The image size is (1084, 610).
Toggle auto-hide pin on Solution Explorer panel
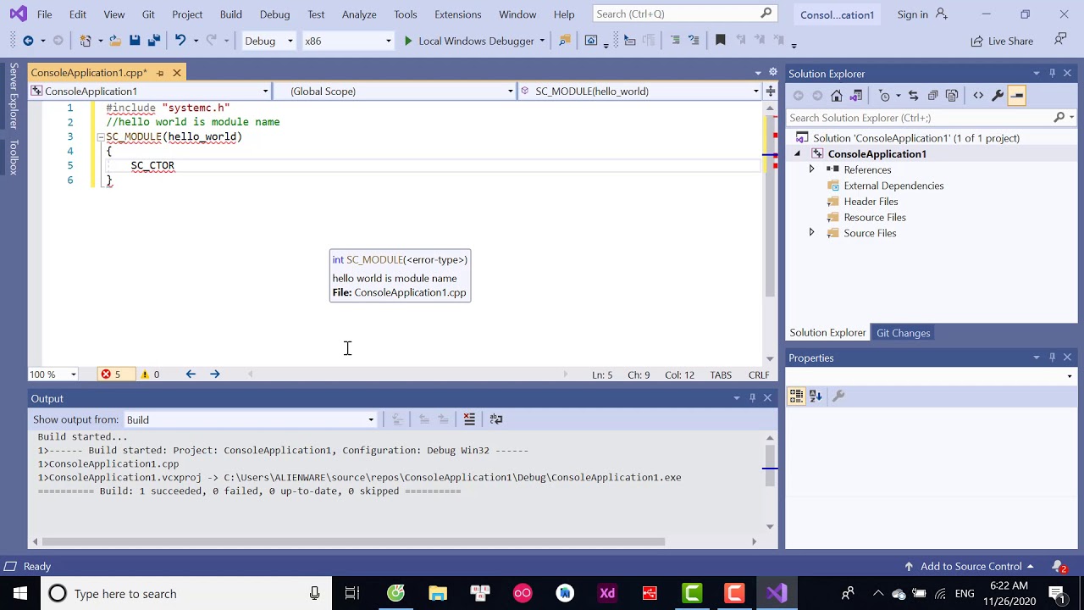click(1052, 74)
